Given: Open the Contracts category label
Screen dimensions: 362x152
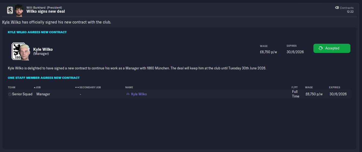Looking at the screenshot, I should coord(347,8).
